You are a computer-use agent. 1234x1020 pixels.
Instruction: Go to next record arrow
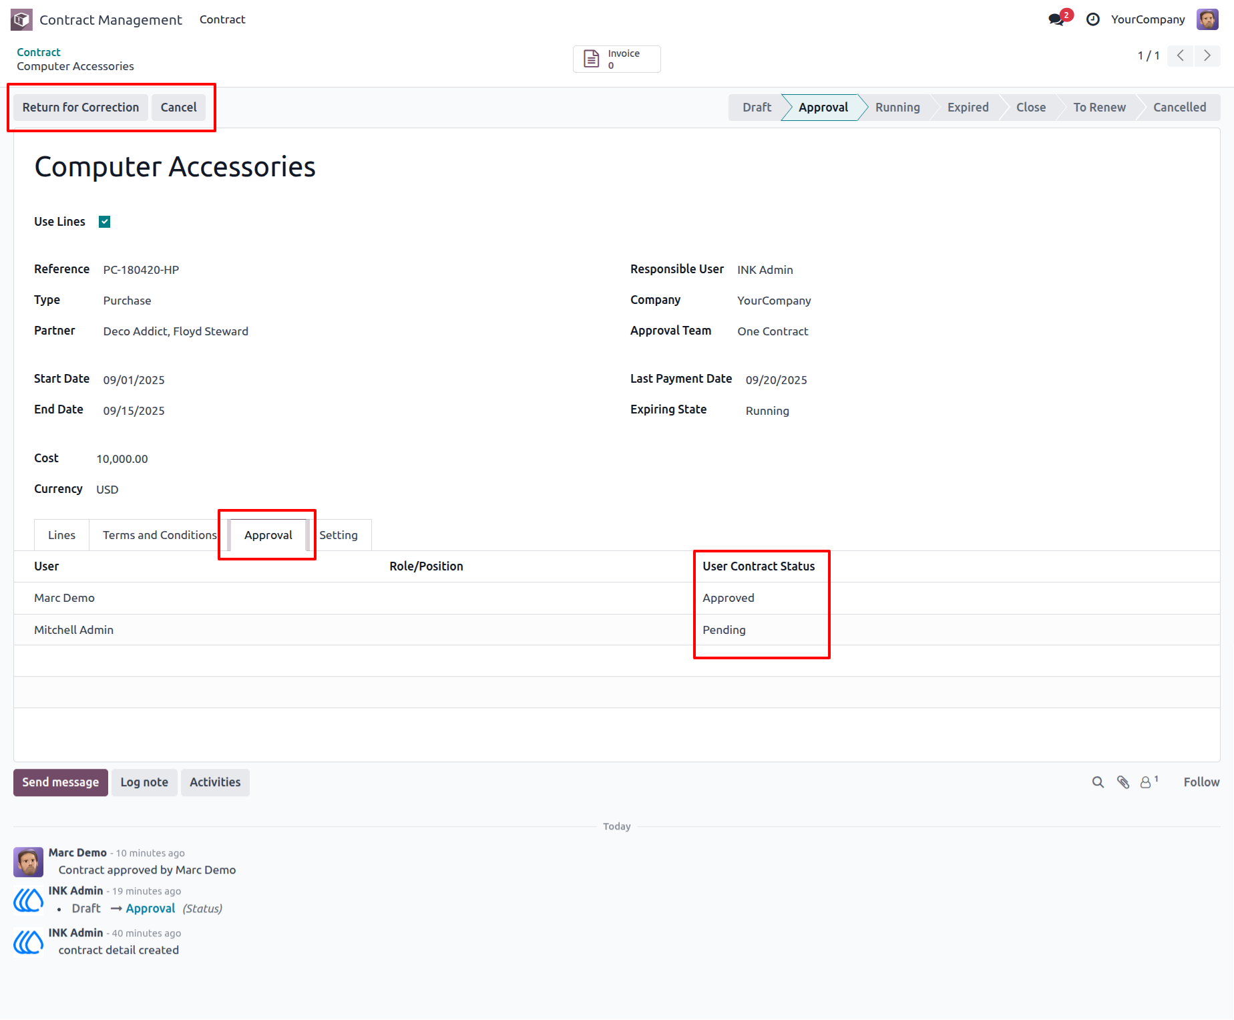pyautogui.click(x=1207, y=55)
